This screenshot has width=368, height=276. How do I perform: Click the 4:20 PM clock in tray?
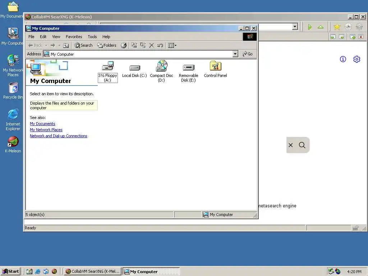click(354, 272)
